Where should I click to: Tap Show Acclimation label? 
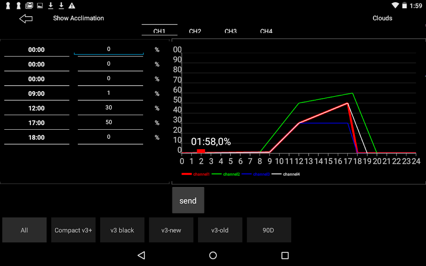pos(79,18)
